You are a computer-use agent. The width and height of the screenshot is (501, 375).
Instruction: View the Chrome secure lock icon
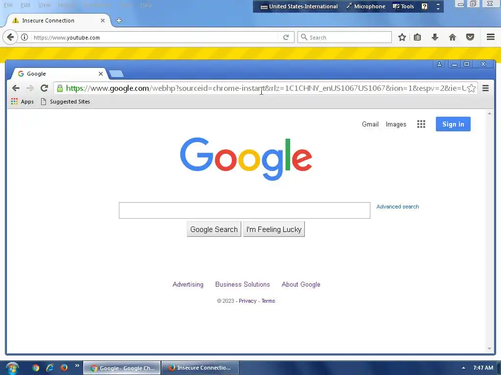click(x=60, y=88)
